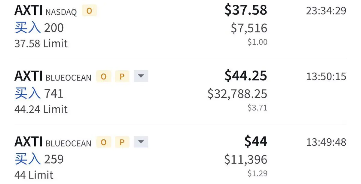This screenshot has height=184, width=361.
Task: Click the $37.58 fill price
Action: tap(246, 10)
